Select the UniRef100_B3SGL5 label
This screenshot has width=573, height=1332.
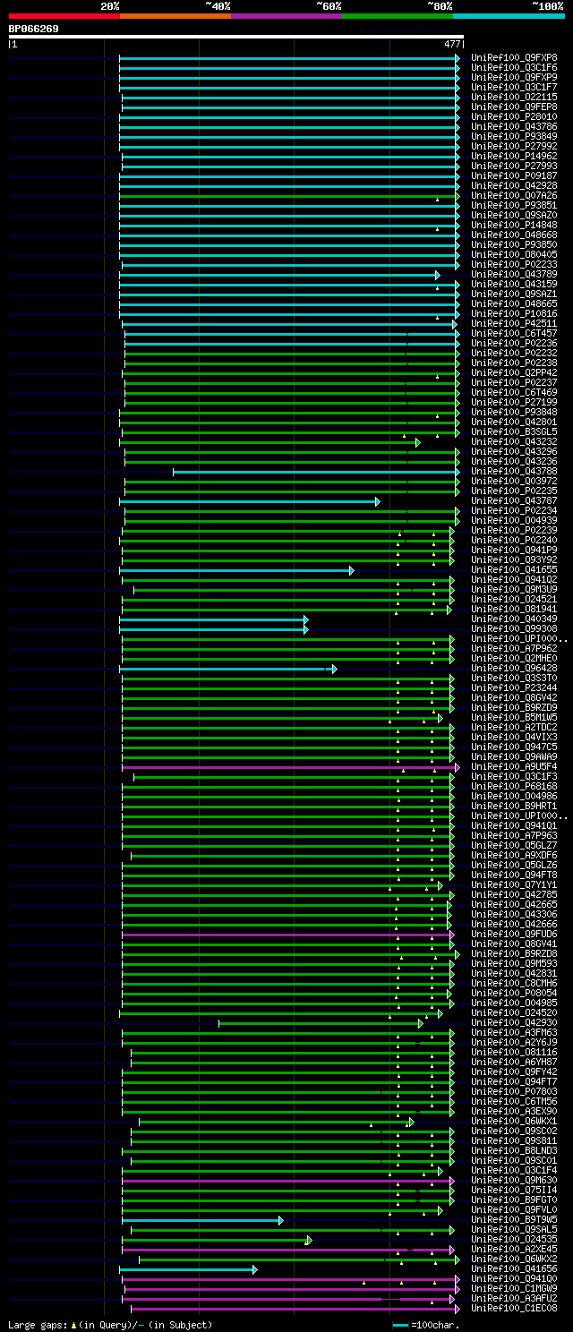pyautogui.click(x=514, y=432)
